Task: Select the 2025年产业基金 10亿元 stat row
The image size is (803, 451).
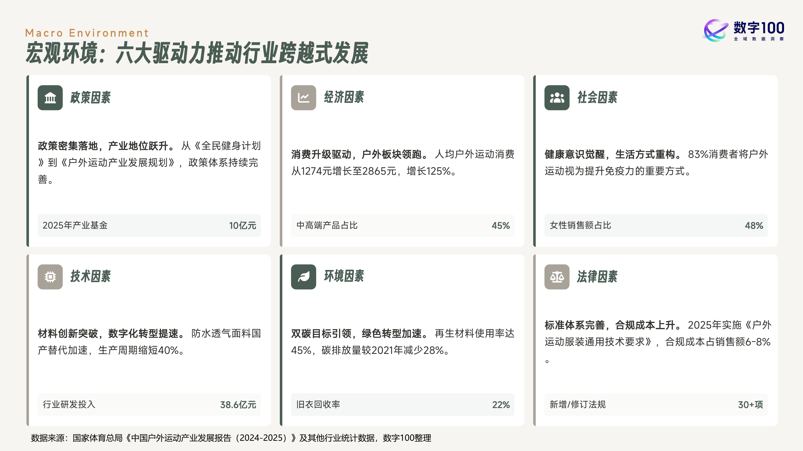Action: point(149,225)
